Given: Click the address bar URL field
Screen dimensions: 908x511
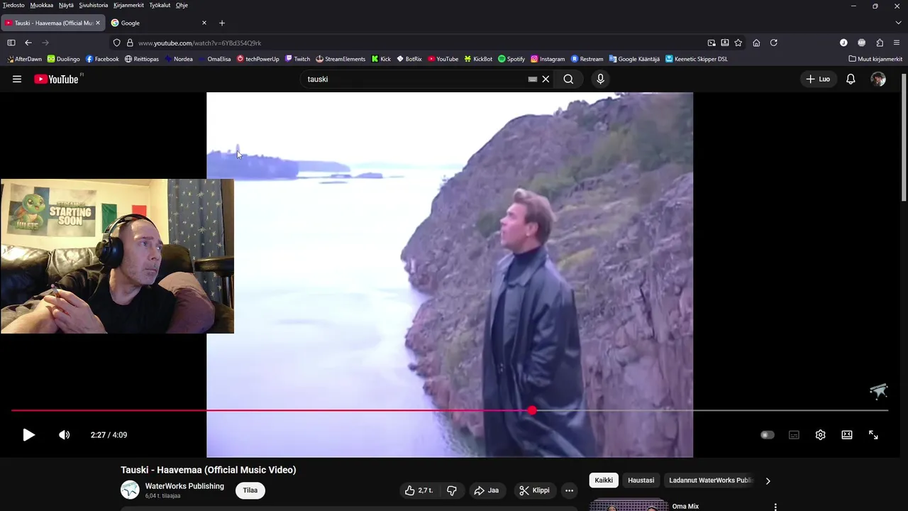Looking at the screenshot, I should tap(419, 43).
